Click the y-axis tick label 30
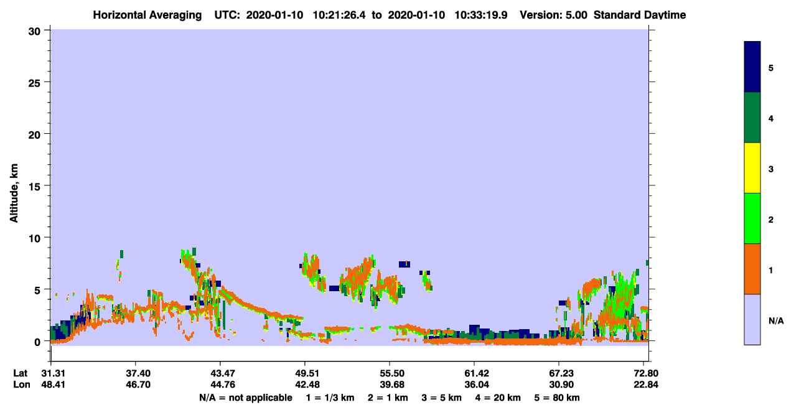This screenshot has height=415, width=809. click(x=35, y=30)
